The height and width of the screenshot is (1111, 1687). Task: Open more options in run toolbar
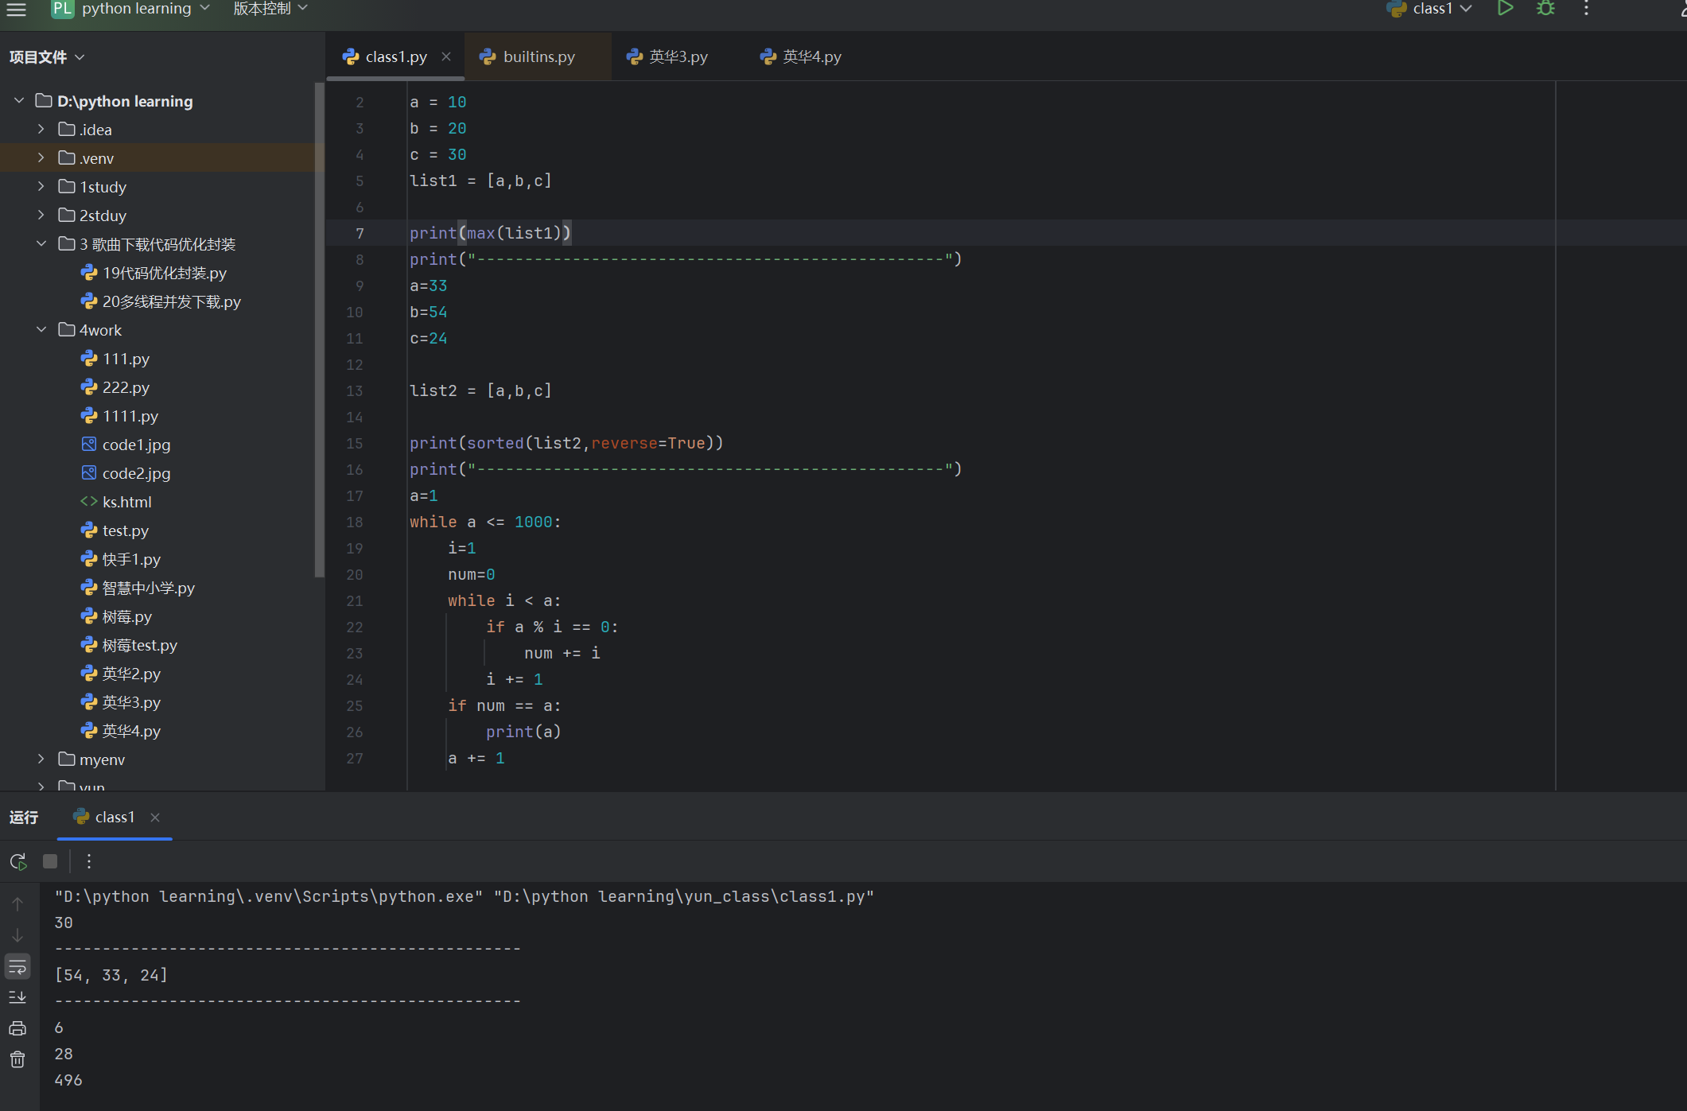click(89, 861)
